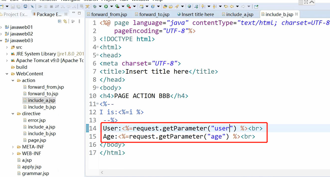Image resolution: width=330 pixels, height=177 pixels.
Task: Click the New wizard toolbar icon
Action: [2, 6]
